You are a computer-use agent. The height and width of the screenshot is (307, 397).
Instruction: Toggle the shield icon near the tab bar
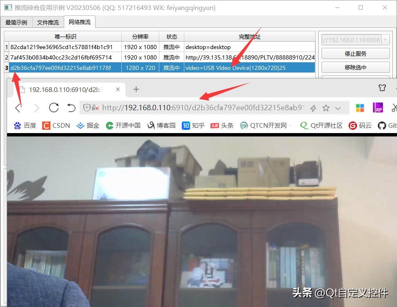pos(382,88)
